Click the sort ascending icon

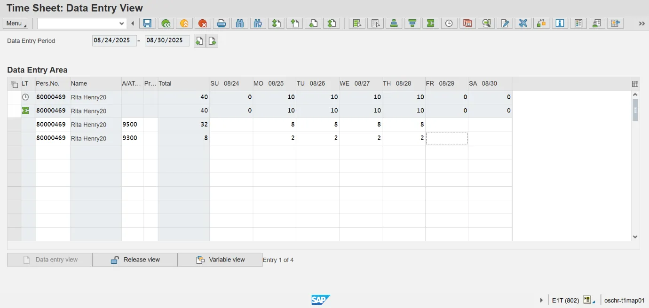point(394,23)
